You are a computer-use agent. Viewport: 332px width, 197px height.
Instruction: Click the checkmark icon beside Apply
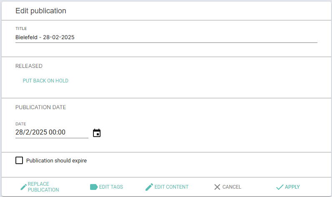[280, 187]
